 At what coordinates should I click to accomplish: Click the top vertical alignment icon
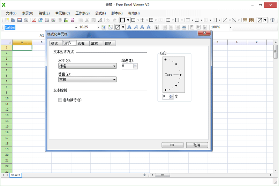(192, 27)
